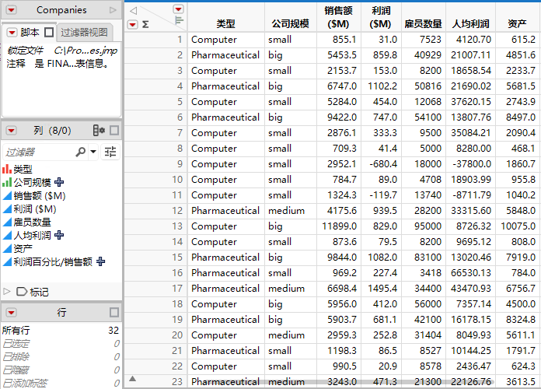The height and width of the screenshot is (389, 541).
Task: Select row number 9
Action: tap(156, 163)
